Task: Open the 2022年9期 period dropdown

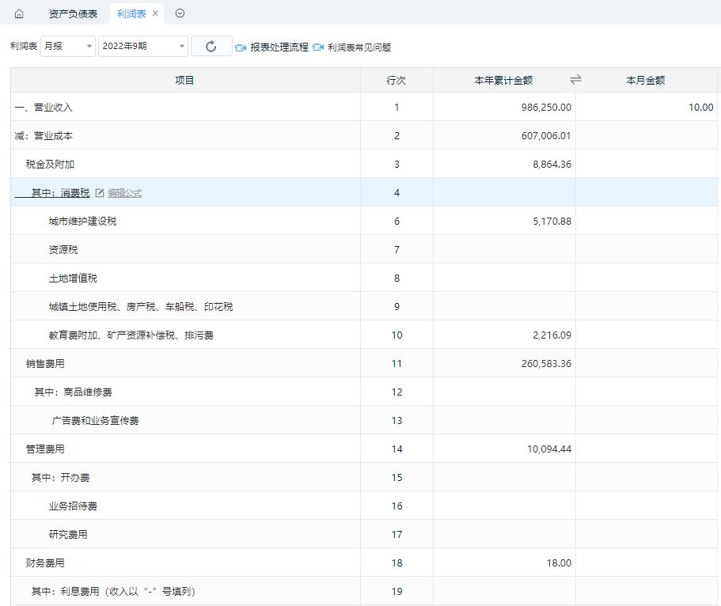Action: [x=143, y=46]
